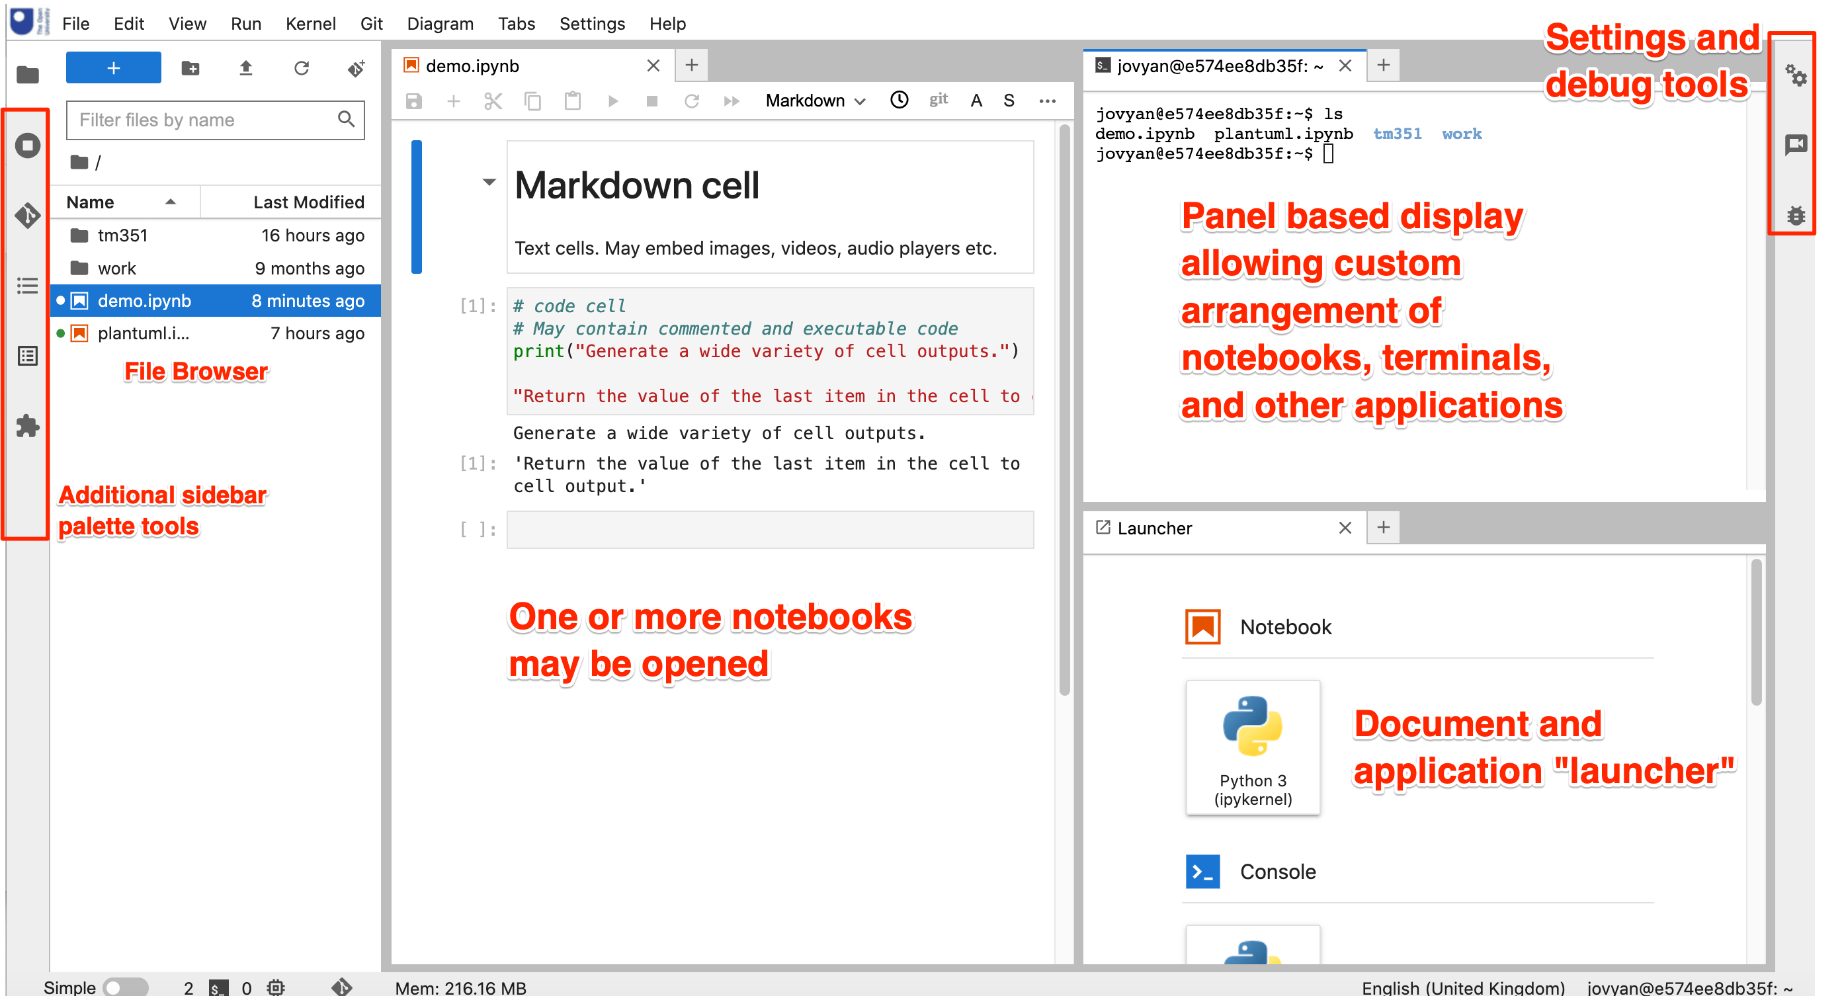Cut the selected notebook cell
Viewport: 1844px width, 996px height.
coord(493,101)
